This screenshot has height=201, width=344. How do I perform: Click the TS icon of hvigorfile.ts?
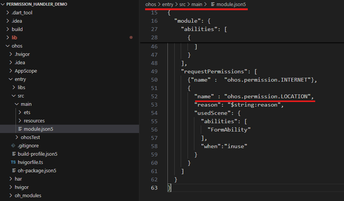pos(13,162)
